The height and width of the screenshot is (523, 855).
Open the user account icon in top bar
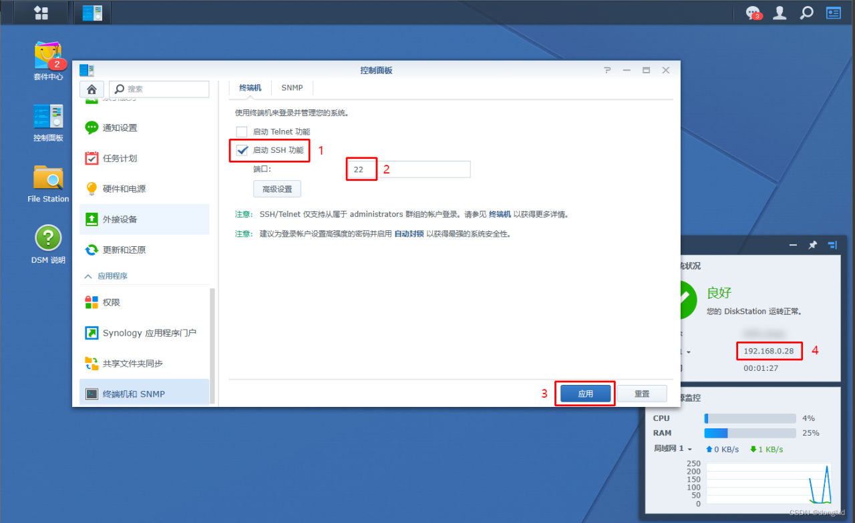pyautogui.click(x=779, y=12)
